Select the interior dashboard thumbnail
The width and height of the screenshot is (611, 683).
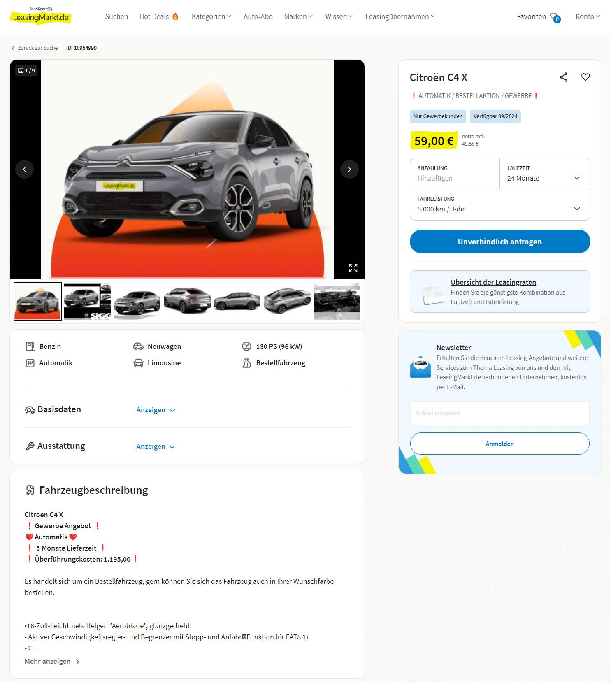coord(337,301)
